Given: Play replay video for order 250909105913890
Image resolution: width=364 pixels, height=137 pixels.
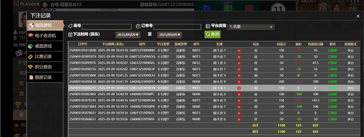Looking at the screenshot, I should [239, 51].
